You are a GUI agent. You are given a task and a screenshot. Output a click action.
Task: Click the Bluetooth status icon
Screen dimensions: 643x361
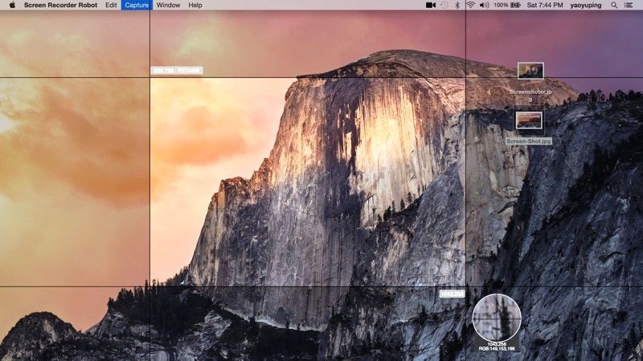pos(457,6)
